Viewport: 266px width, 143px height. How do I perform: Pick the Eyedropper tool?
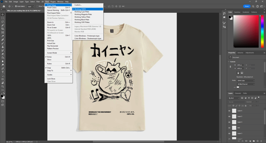pos(3,36)
